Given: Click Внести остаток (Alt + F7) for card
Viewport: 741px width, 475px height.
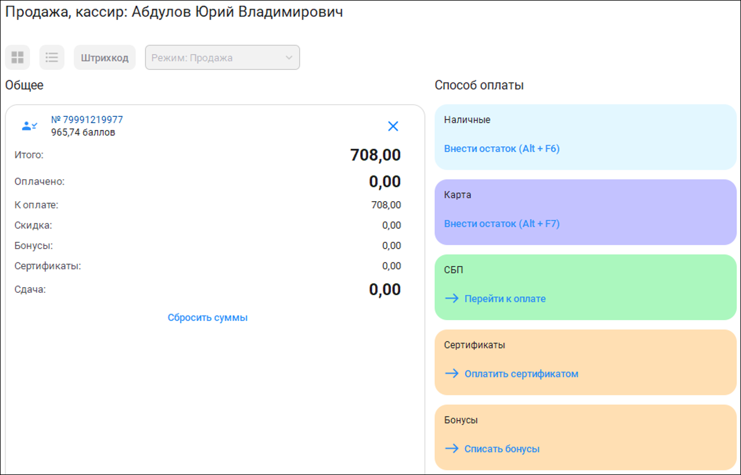Looking at the screenshot, I should tap(502, 224).
